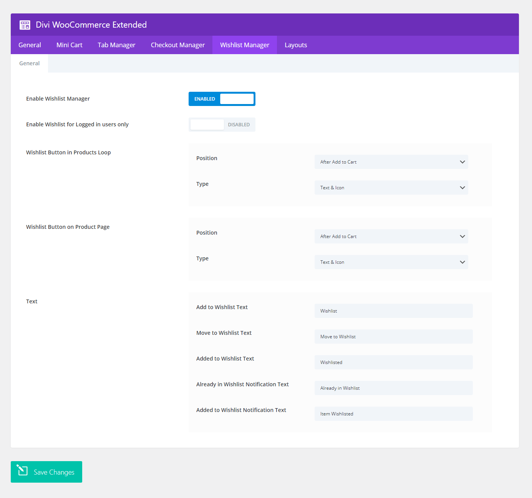
Task: Click the Save Changes pencil icon
Action: click(22, 470)
